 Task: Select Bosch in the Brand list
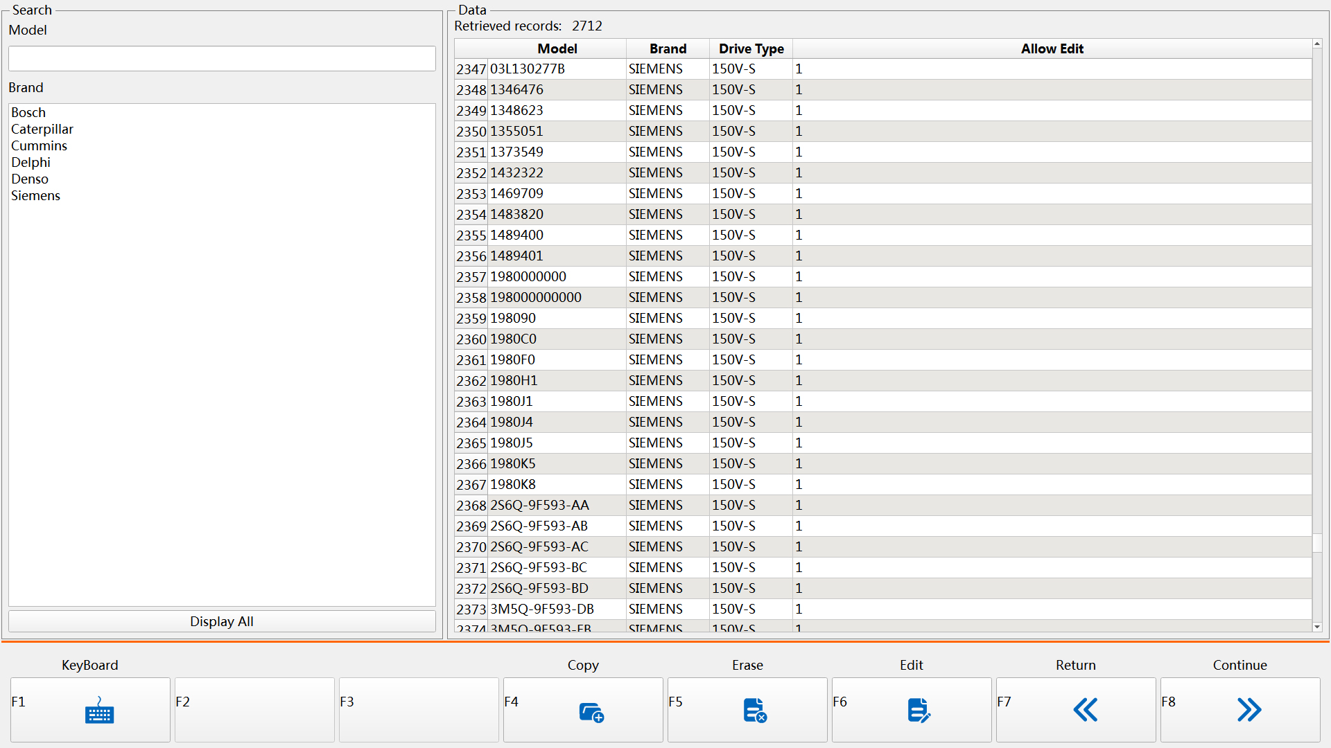point(28,112)
